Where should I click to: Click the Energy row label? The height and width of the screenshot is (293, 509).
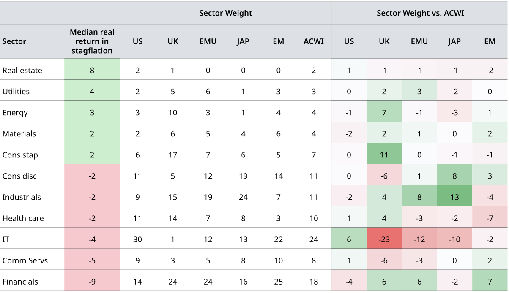click(x=15, y=113)
